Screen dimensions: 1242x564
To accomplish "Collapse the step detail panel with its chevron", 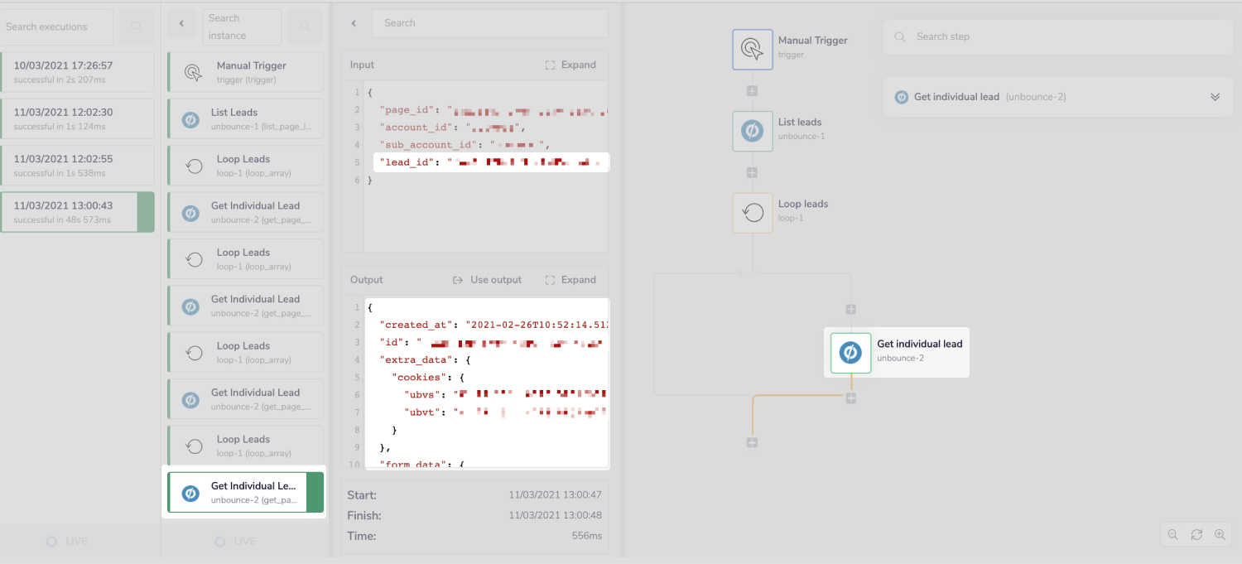I will [354, 23].
